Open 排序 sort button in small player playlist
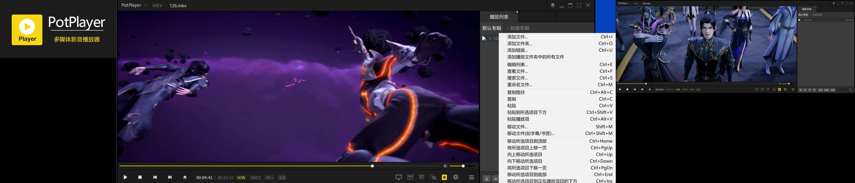 (833, 90)
